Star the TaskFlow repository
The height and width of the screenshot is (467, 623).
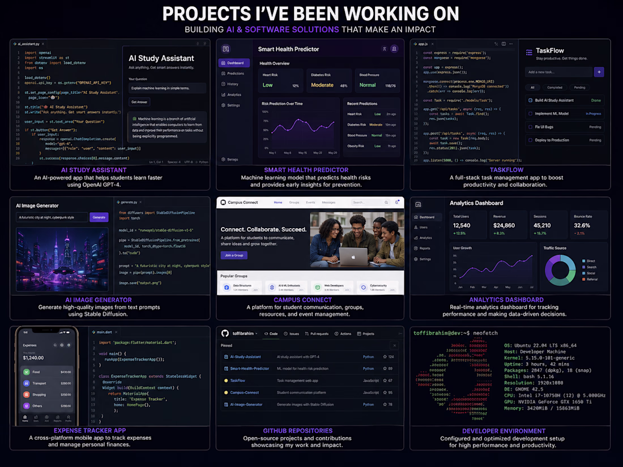[x=385, y=380]
